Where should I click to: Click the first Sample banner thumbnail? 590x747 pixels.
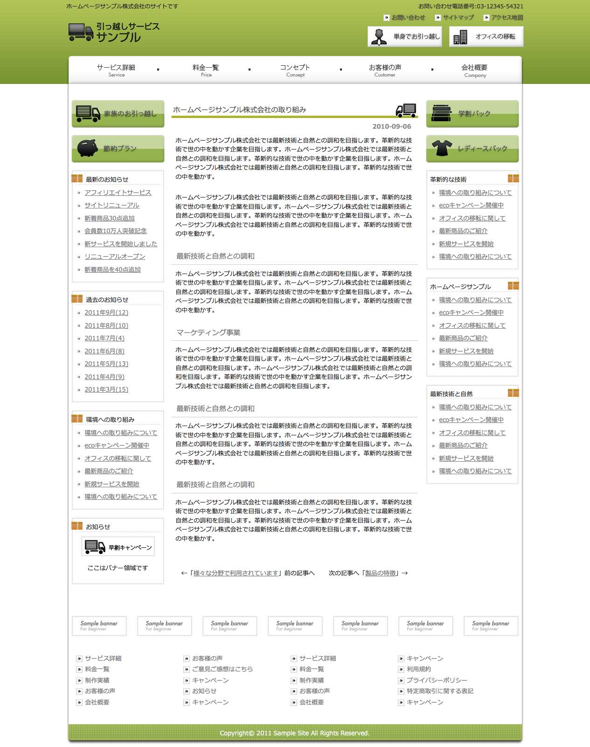(99, 626)
